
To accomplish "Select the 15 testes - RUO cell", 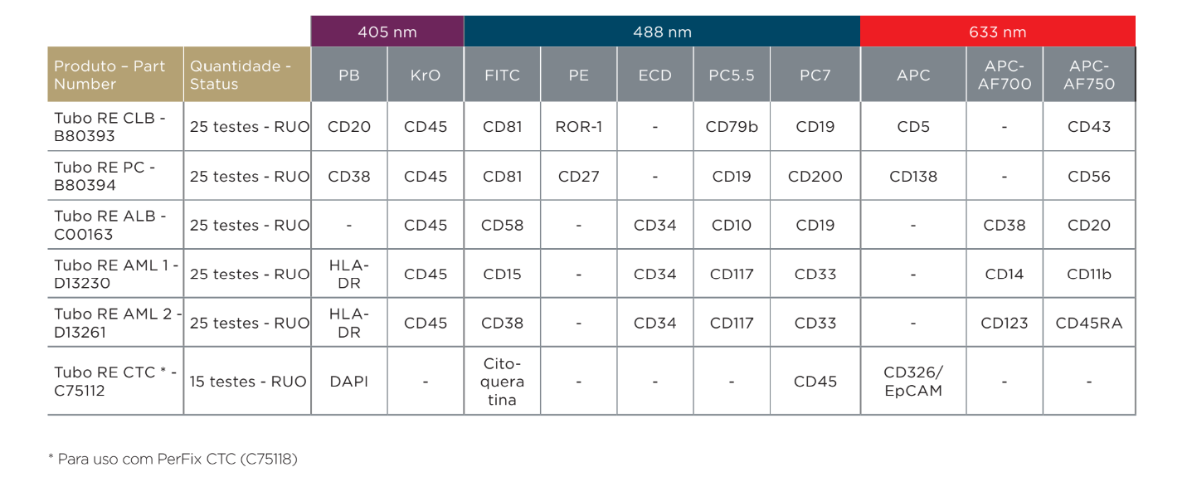I will click(246, 382).
